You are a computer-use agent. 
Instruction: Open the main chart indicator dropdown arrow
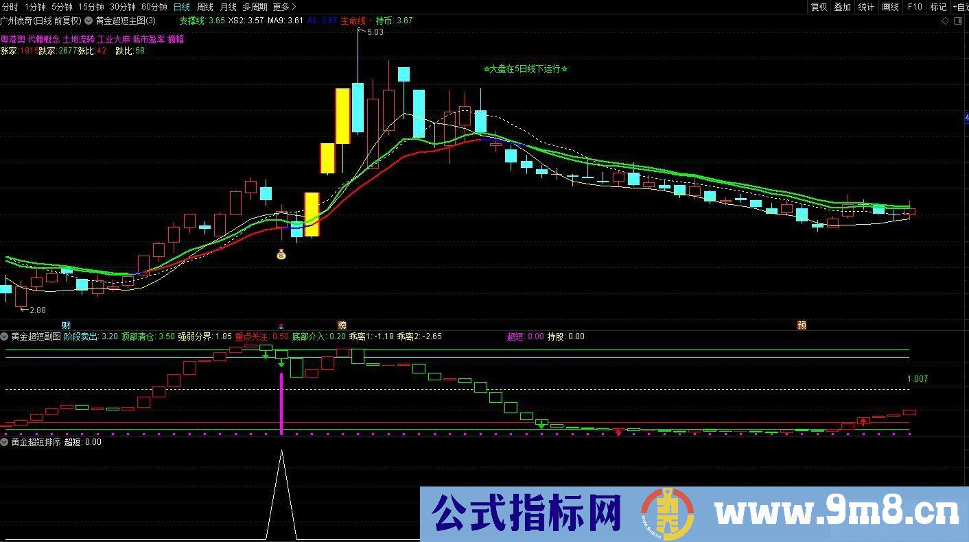click(x=89, y=21)
